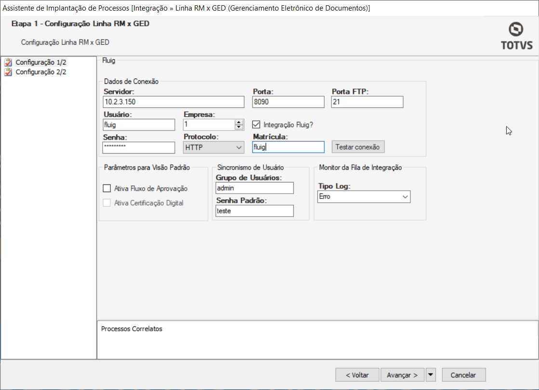Decrease Empresa value with down arrow
This screenshot has width=539, height=390.
[x=239, y=127]
